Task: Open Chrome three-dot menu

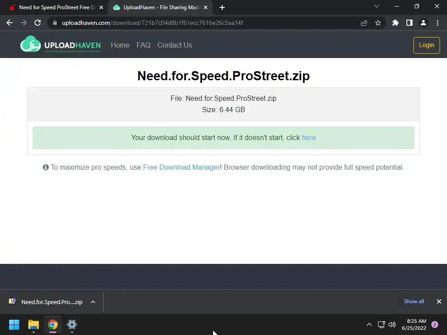Action: [437, 23]
